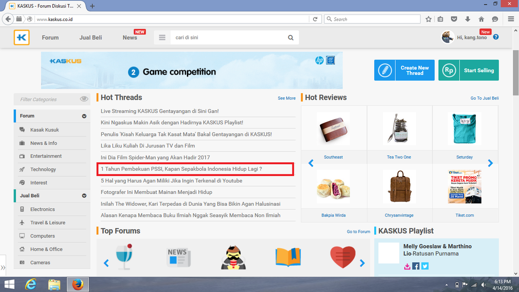Show next Top Forums items
The image size is (519, 292).
(x=362, y=263)
